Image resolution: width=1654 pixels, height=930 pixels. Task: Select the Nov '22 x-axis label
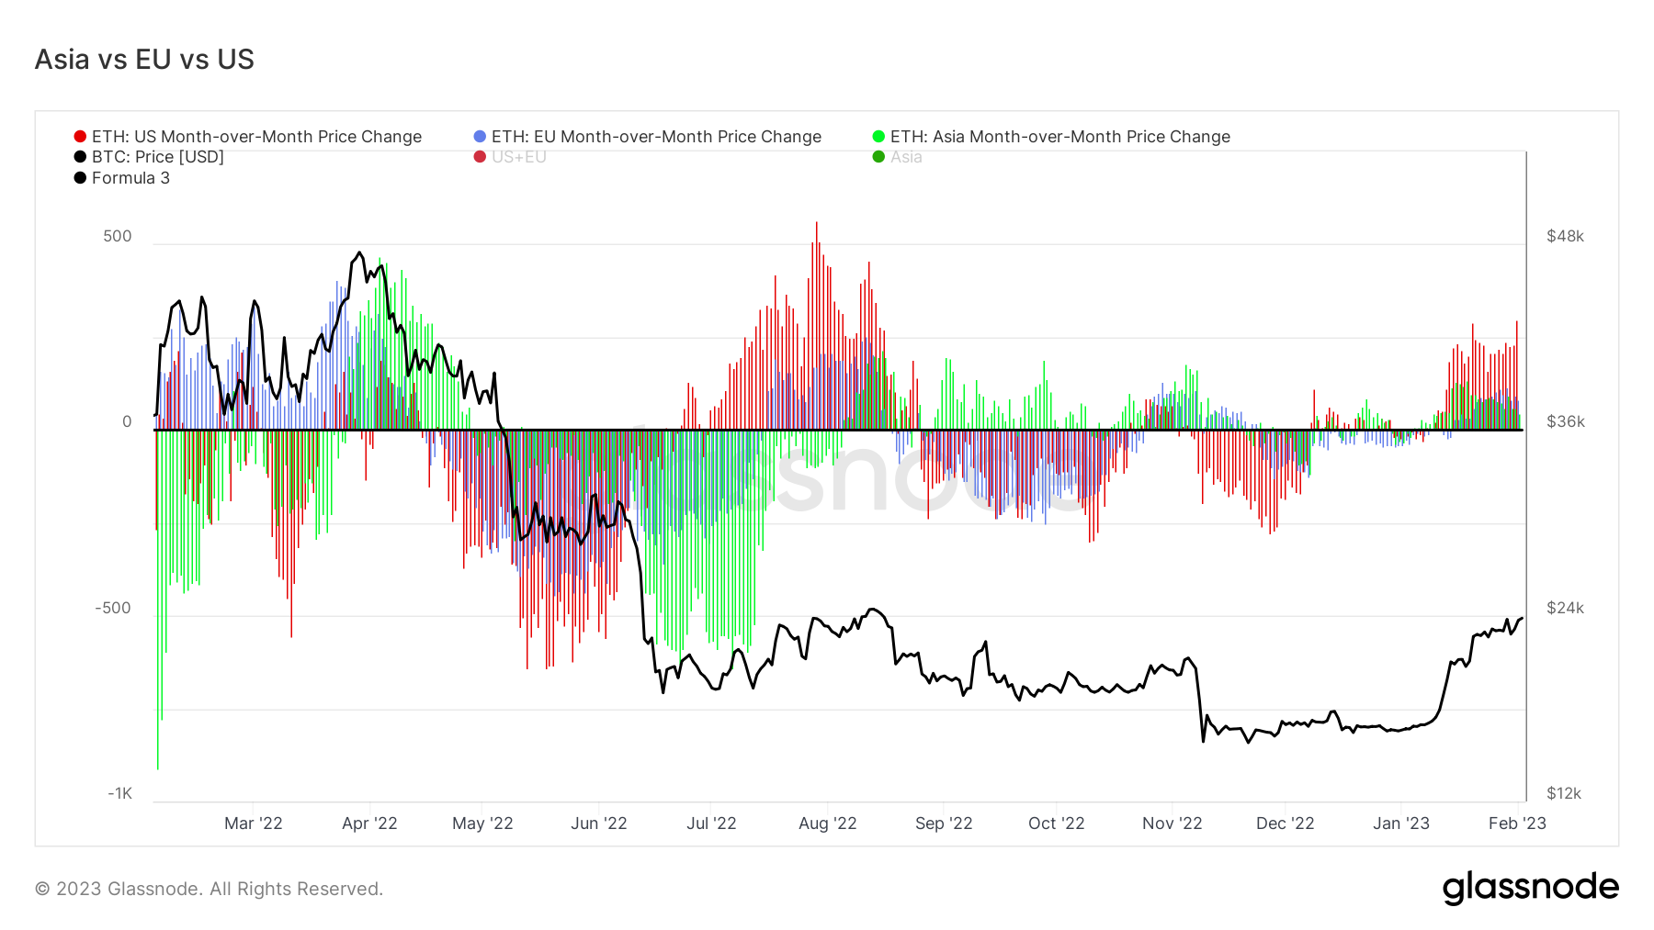pyautogui.click(x=1172, y=824)
